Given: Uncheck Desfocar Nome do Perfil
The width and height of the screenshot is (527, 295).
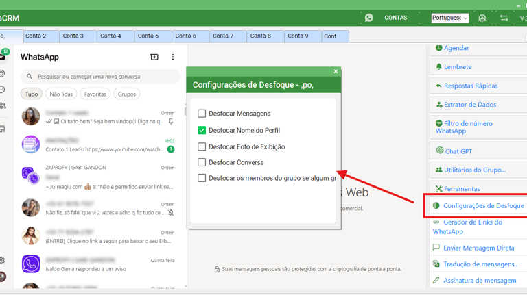Looking at the screenshot, I should pyautogui.click(x=202, y=130).
